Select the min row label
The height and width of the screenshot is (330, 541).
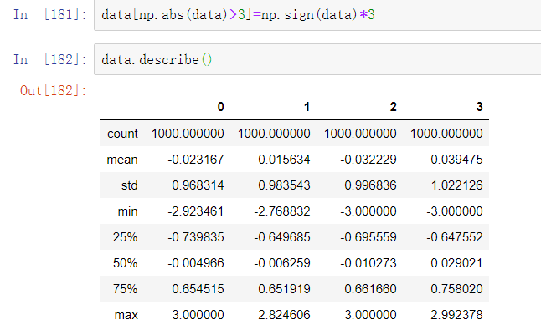point(127,211)
